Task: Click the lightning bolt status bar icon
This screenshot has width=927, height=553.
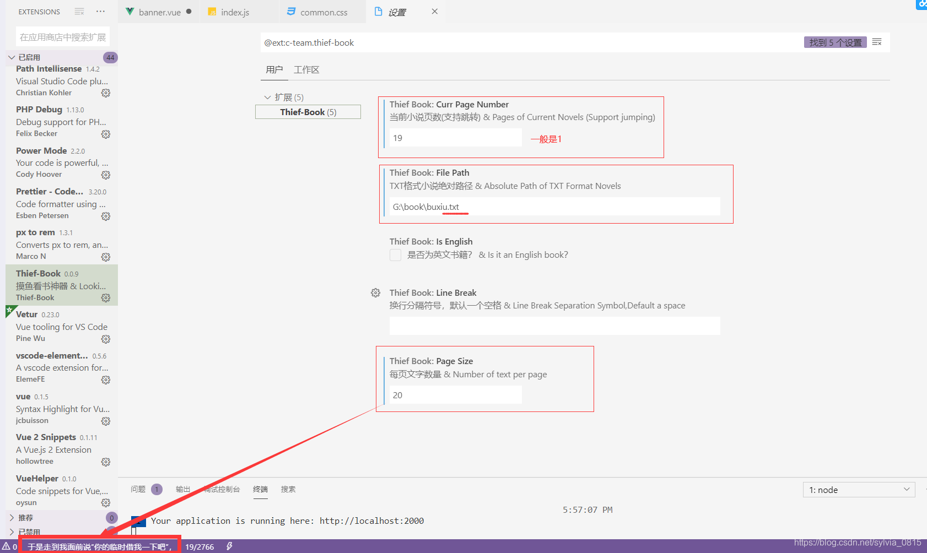Action: coord(229,546)
